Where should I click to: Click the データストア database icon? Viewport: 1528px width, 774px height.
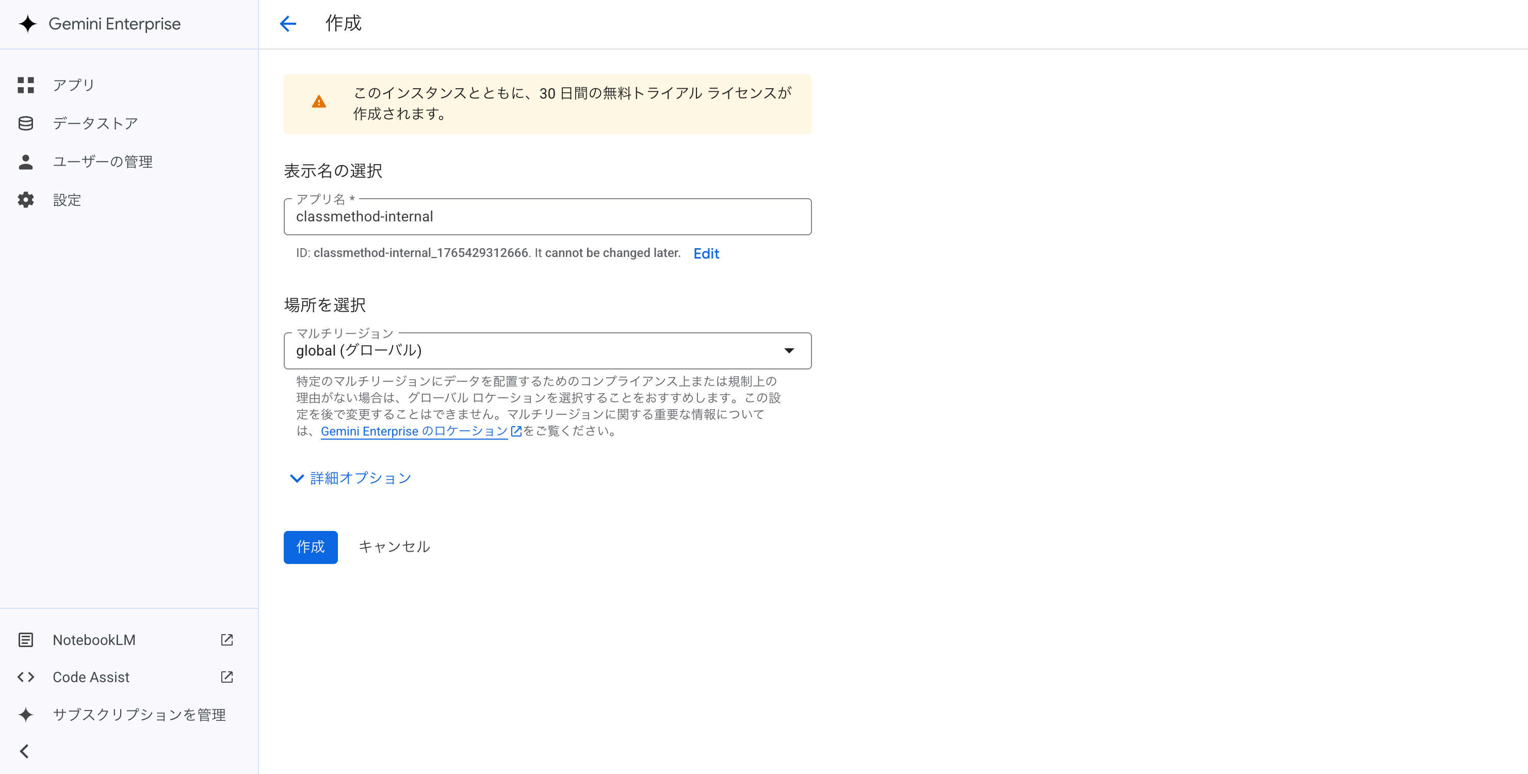(x=25, y=123)
